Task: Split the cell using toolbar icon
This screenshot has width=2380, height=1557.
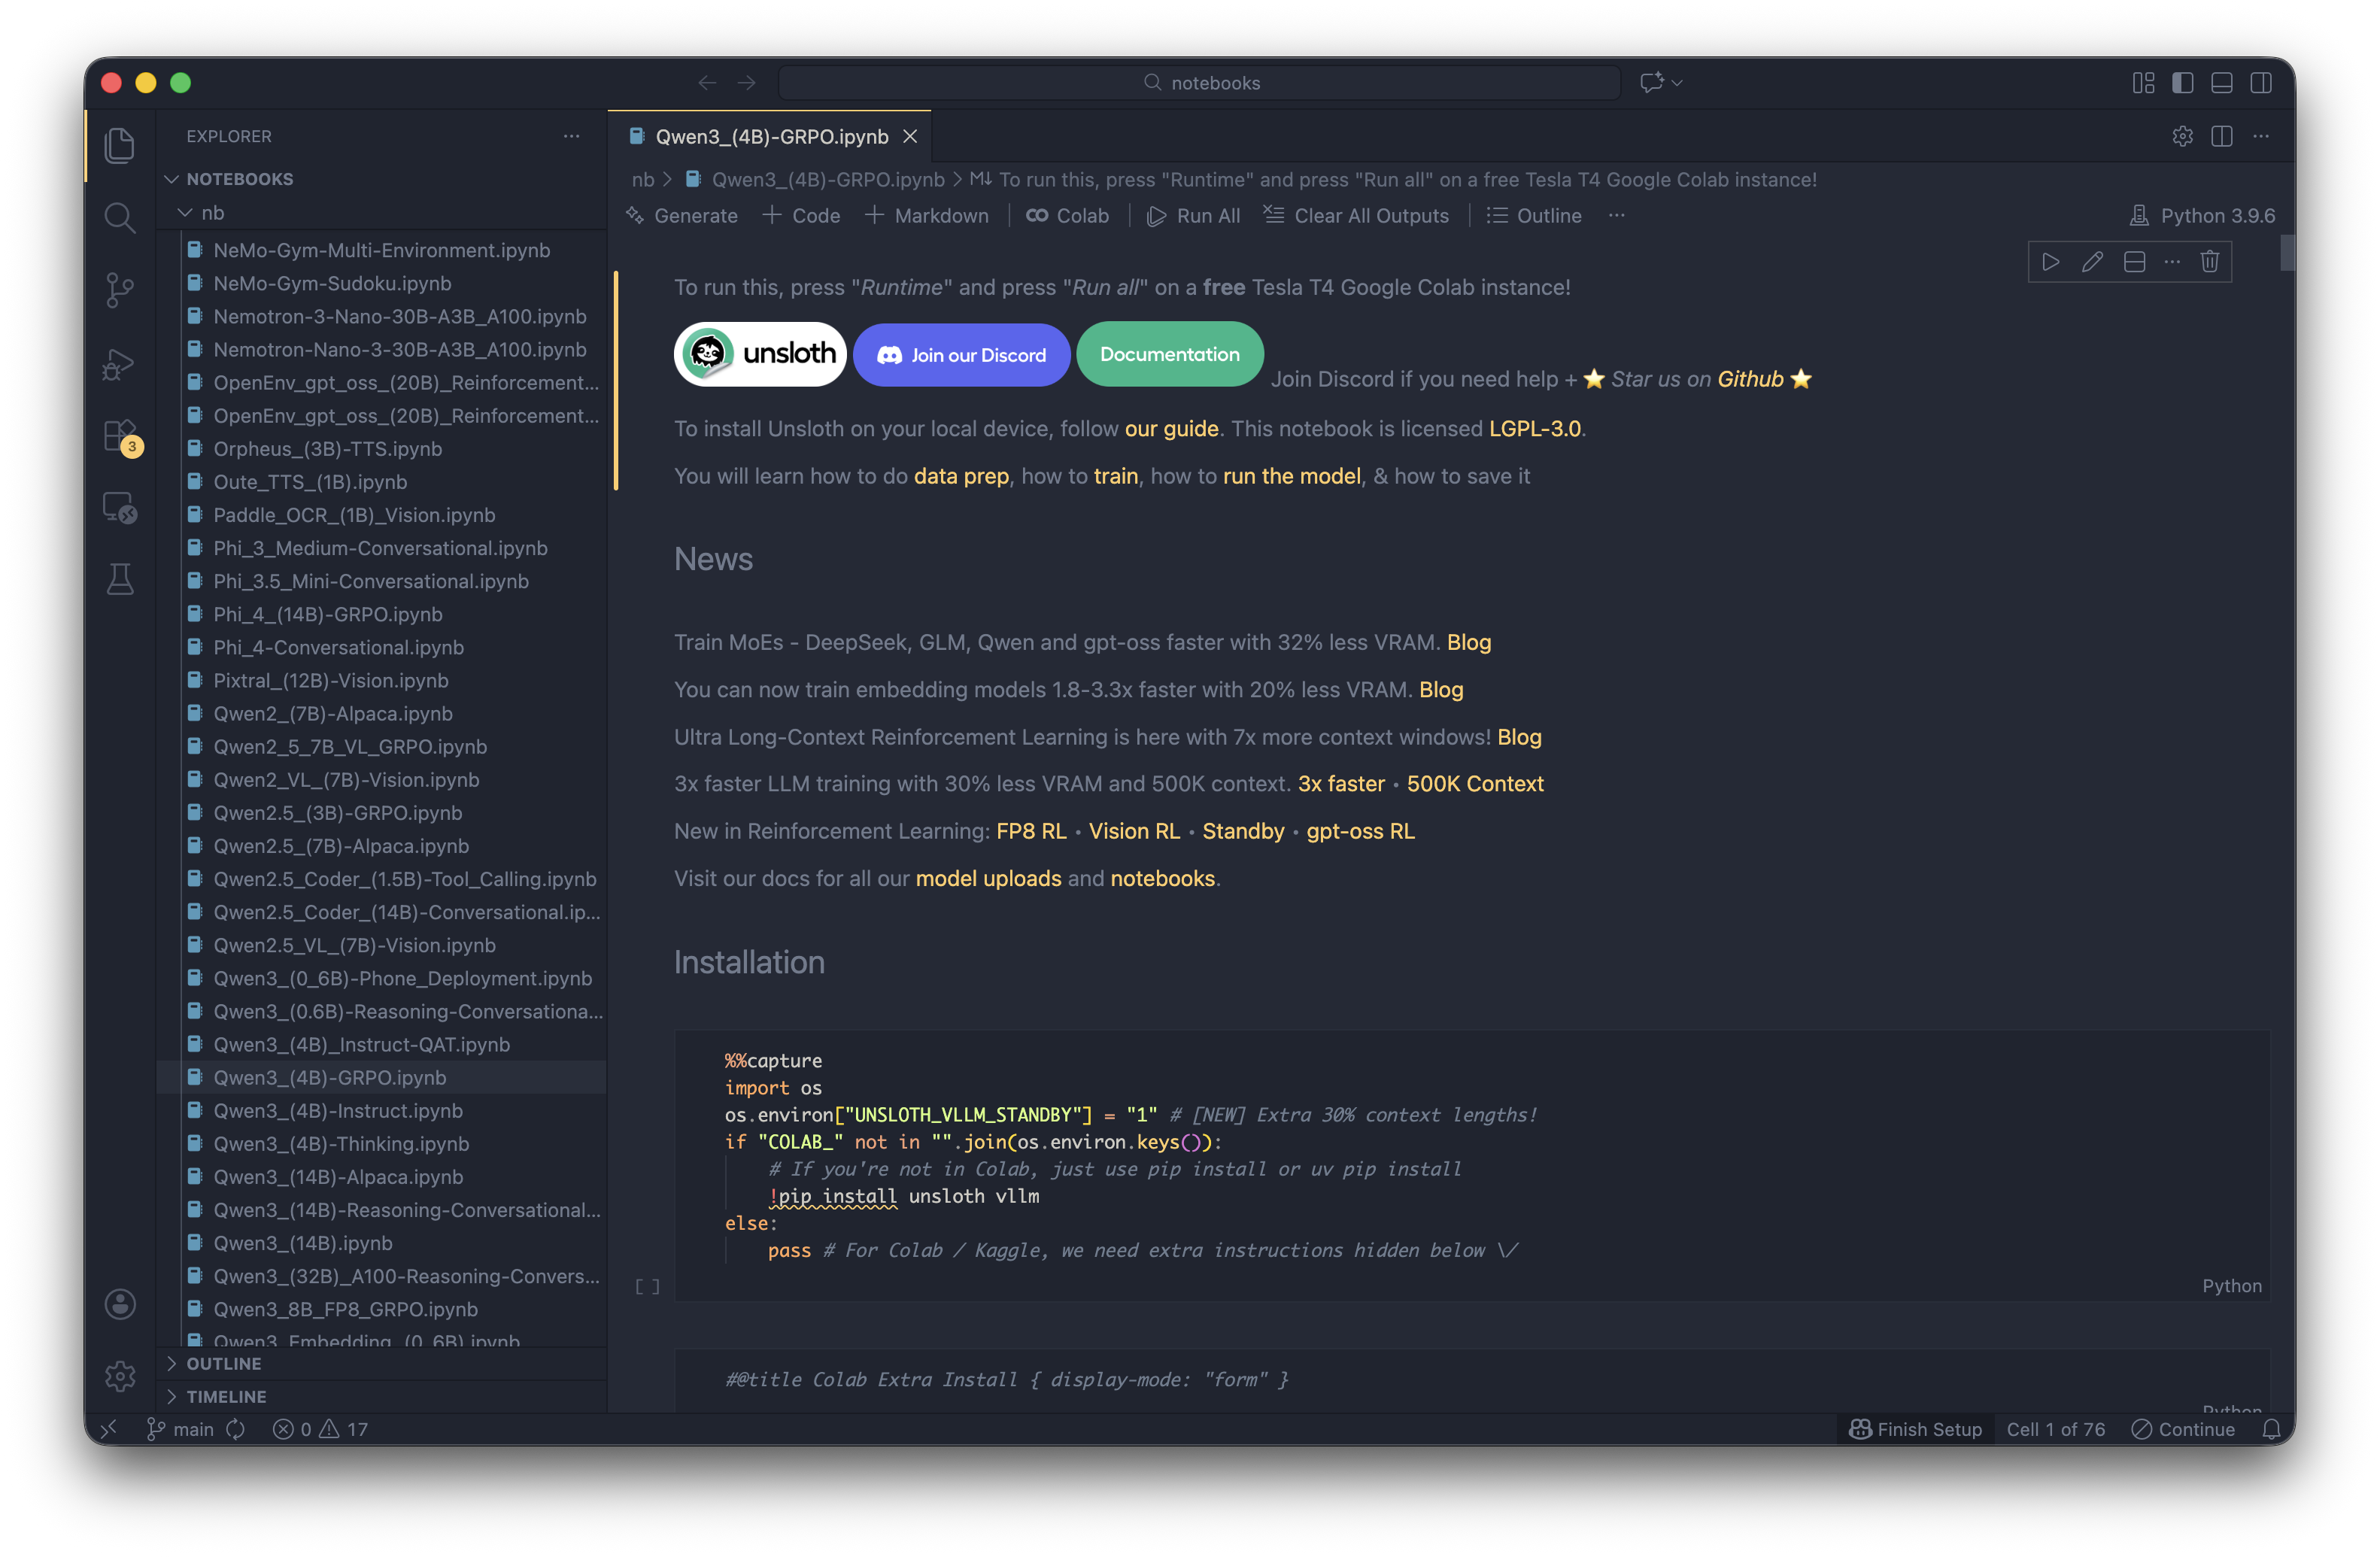Action: point(2134,262)
